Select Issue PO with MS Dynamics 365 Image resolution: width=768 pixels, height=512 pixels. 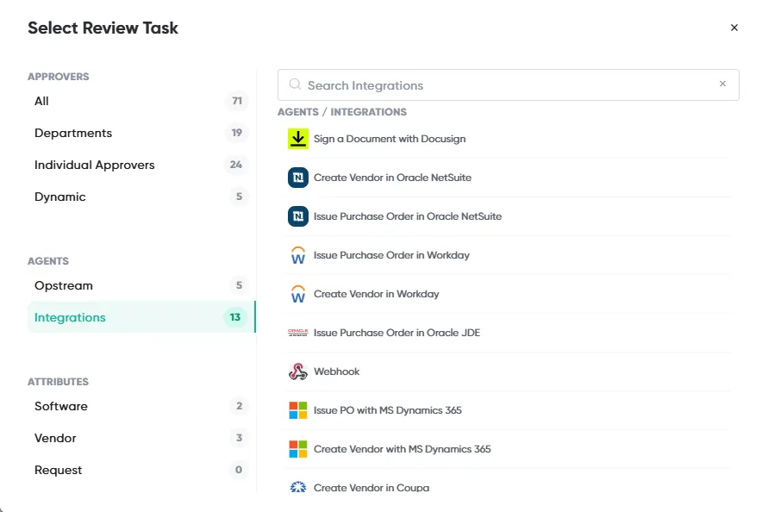(508, 410)
